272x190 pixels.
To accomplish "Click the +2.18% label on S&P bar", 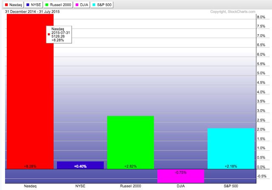I will pos(231,166).
